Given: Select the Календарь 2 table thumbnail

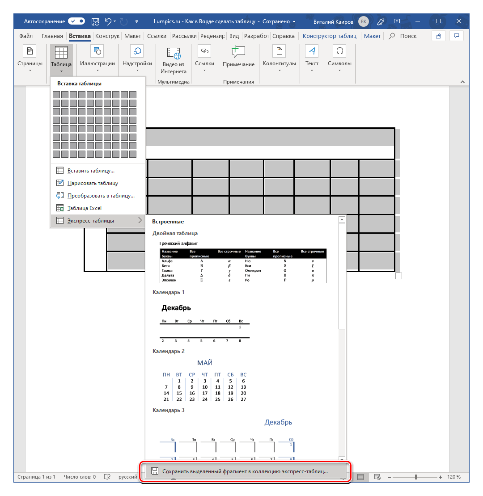Looking at the screenshot, I should point(204,381).
